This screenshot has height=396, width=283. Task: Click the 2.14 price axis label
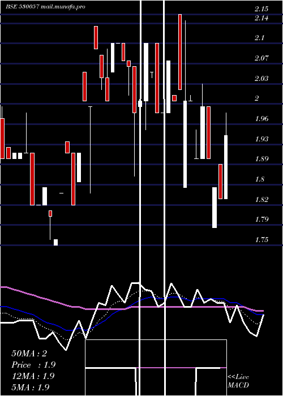tap(261, 18)
